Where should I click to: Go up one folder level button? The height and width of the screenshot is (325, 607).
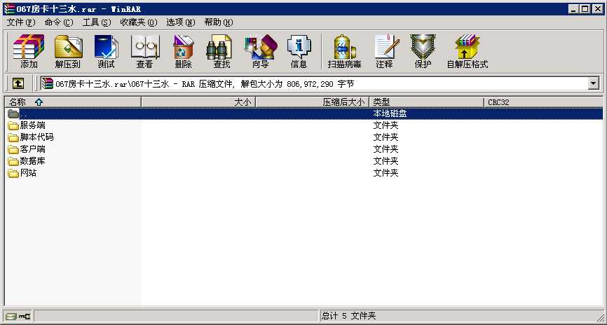[18, 83]
